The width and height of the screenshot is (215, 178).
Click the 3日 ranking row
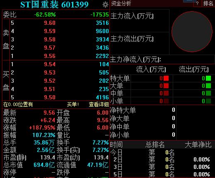(x=162, y=167)
